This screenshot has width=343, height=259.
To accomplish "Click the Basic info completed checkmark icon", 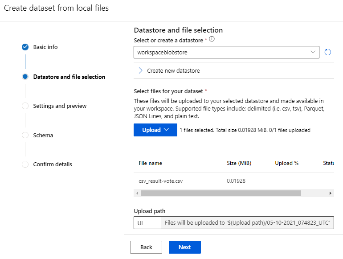I will (25, 47).
